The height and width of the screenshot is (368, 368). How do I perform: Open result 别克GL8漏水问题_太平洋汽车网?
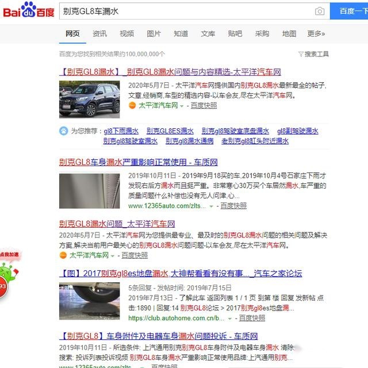(117, 224)
